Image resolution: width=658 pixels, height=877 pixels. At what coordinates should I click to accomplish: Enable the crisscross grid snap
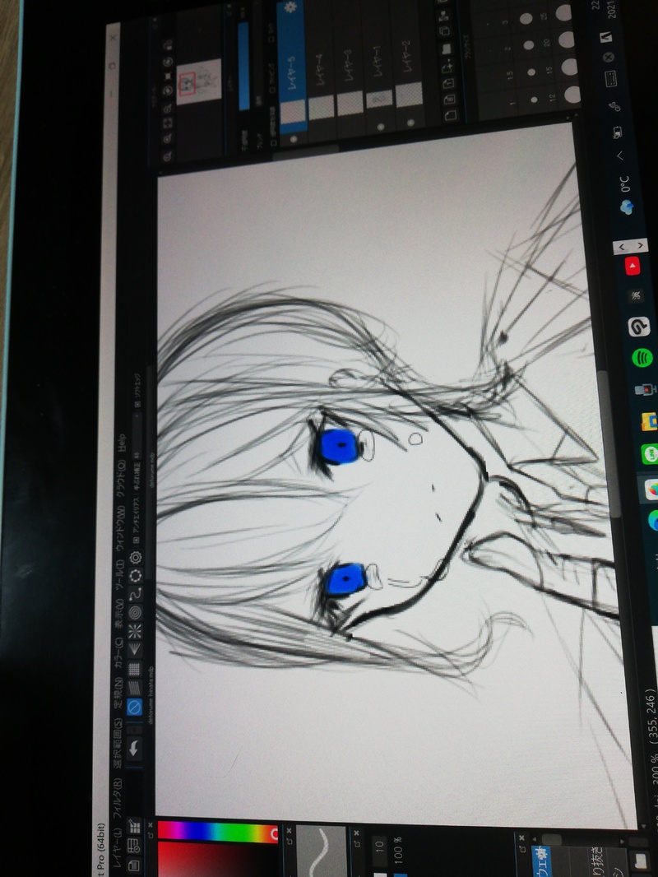coord(134,668)
